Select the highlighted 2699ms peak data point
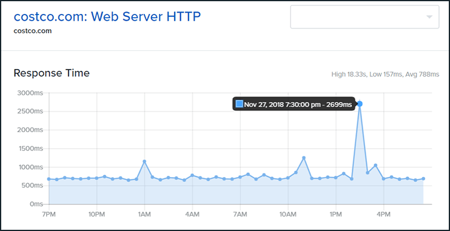This screenshot has width=450, height=231. [x=360, y=104]
